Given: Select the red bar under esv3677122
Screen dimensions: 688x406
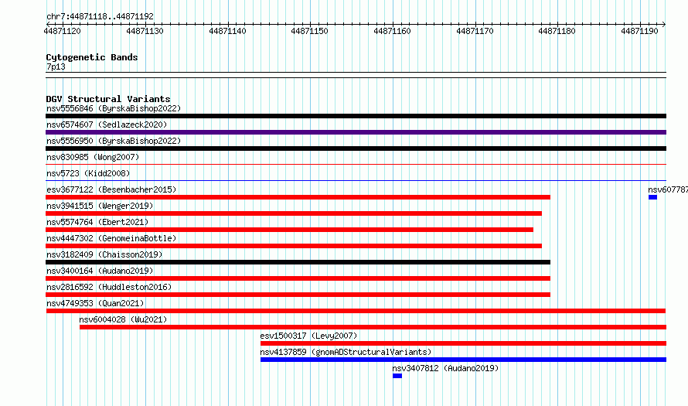Looking at the screenshot, I should coord(298,197).
